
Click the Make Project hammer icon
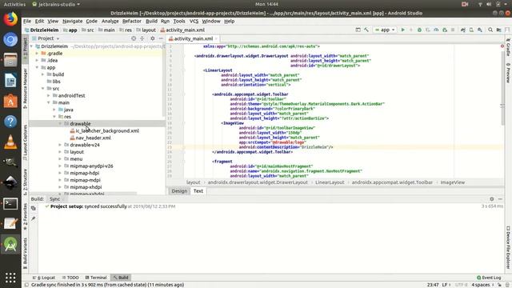[366, 30]
